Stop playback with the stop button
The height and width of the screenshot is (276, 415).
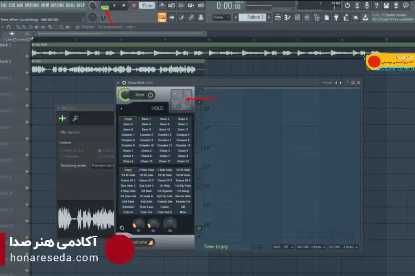pyautogui.click(x=123, y=5)
